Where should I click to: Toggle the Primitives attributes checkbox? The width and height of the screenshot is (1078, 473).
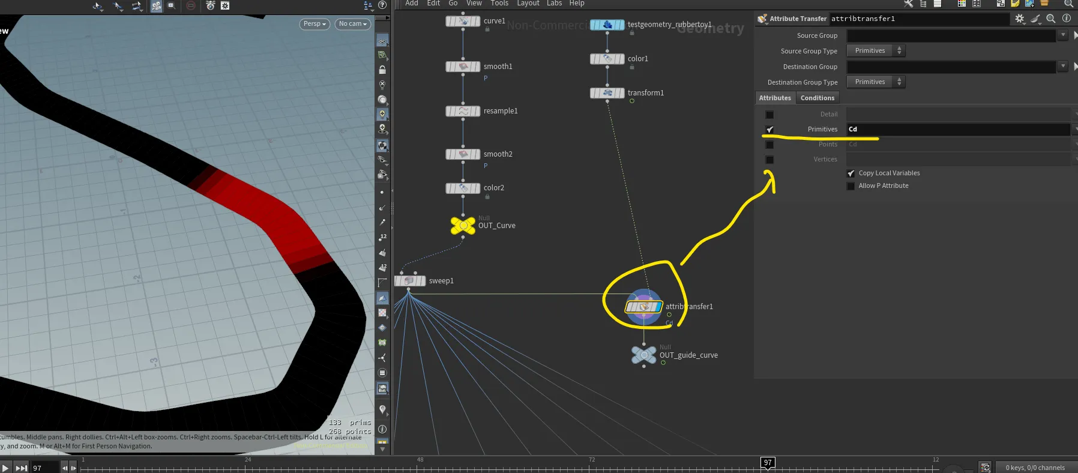coord(769,130)
